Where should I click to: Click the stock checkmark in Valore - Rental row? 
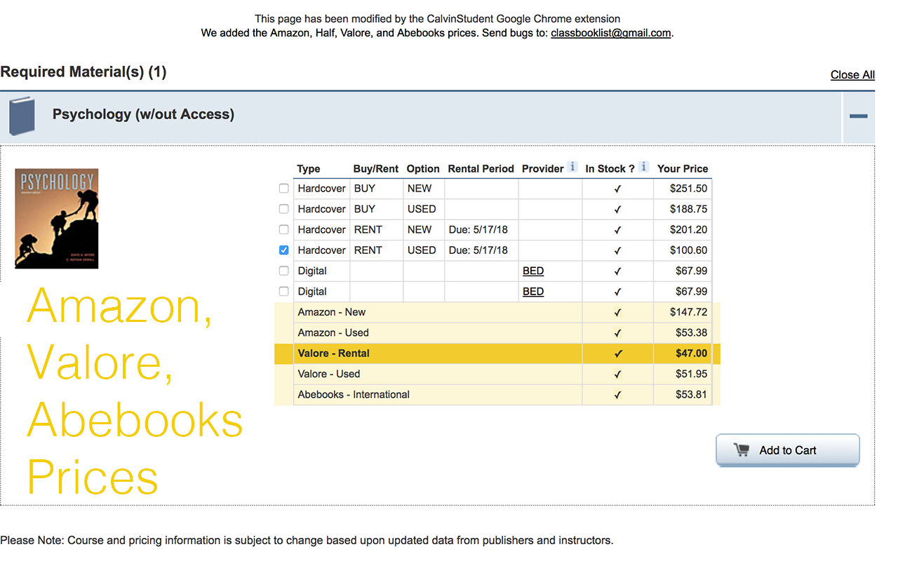[617, 353]
